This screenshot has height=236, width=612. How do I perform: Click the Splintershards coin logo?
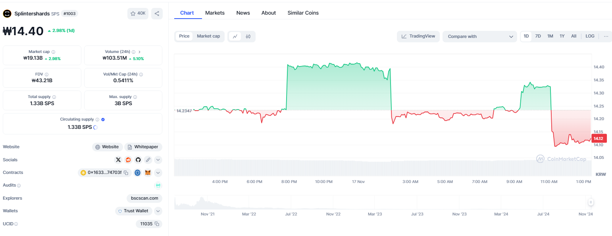point(7,13)
